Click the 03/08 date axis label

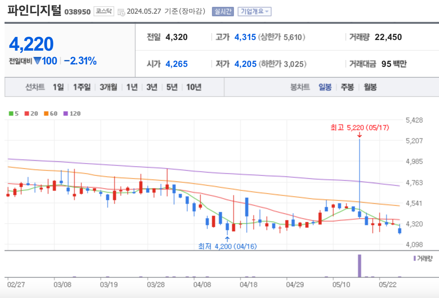tap(62, 285)
